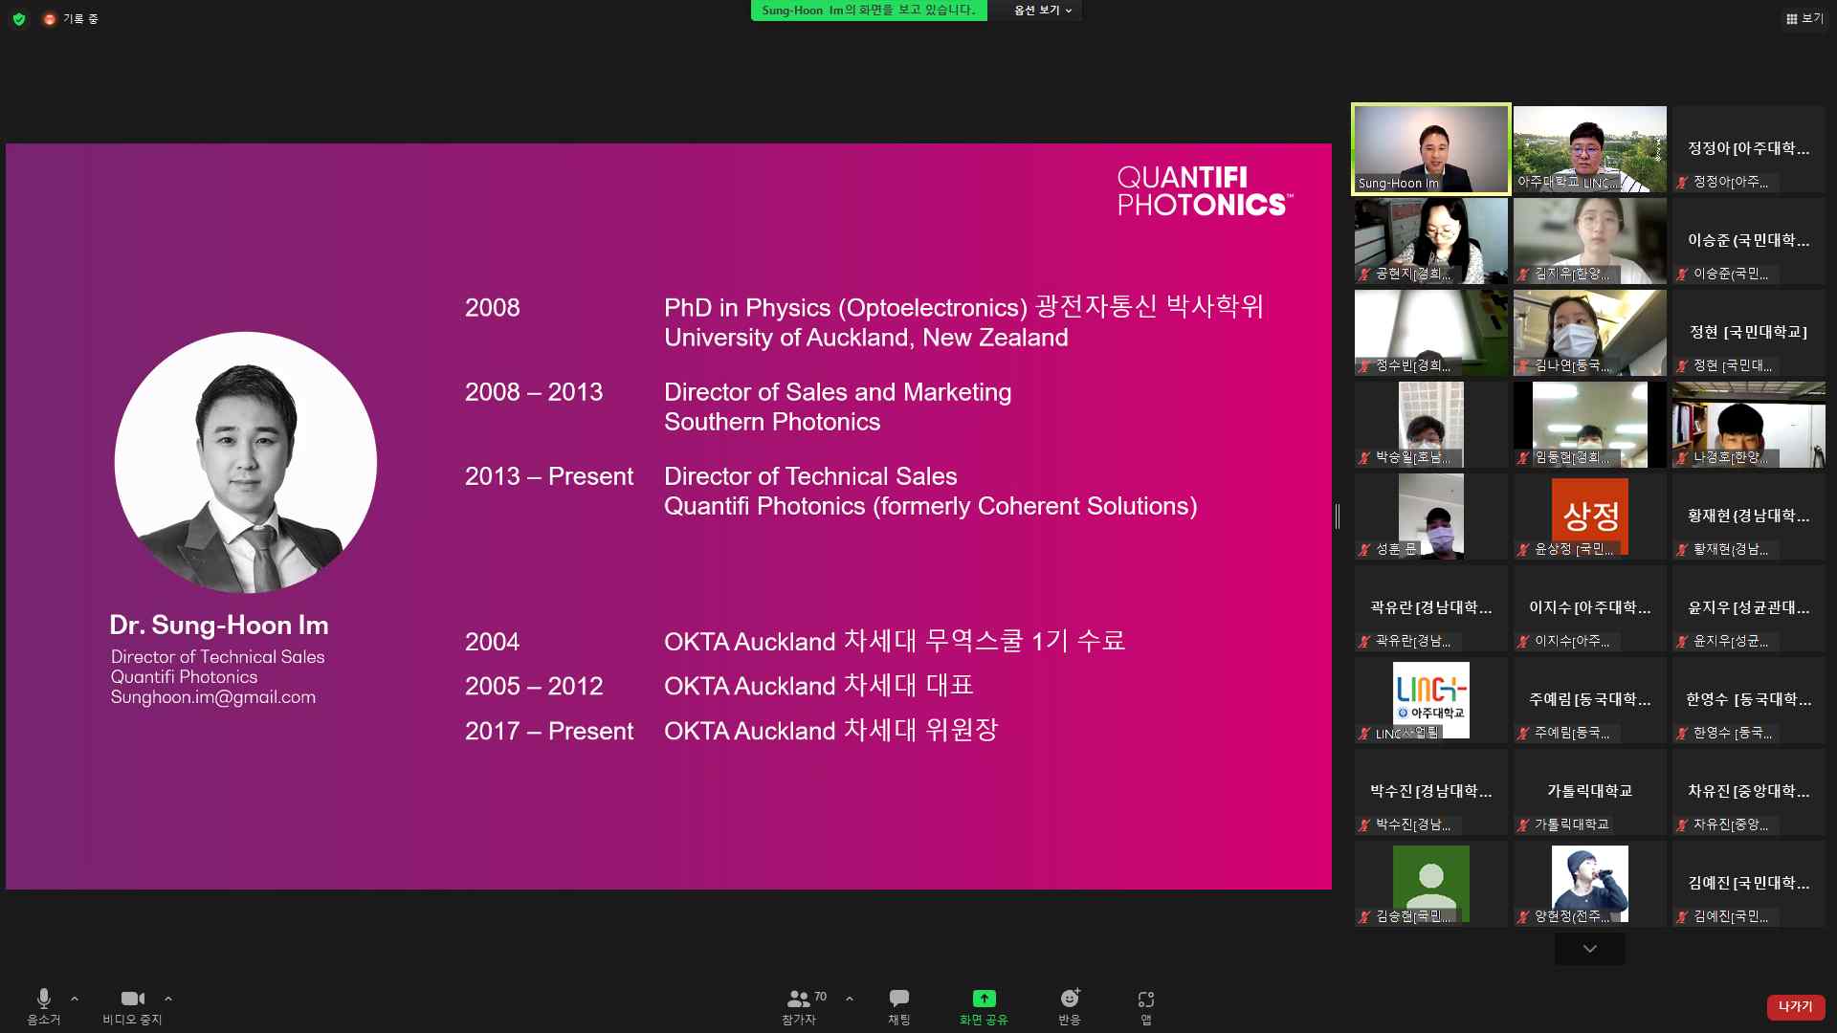Open the reactions smiley icon

(x=1070, y=999)
